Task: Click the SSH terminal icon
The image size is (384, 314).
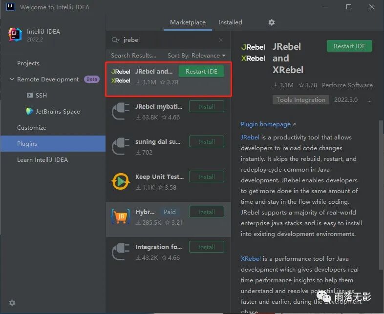Action: [30, 95]
